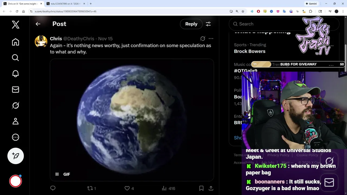This screenshot has width=347, height=195.
Task: Click the browser back arrow
Action: (4, 11)
